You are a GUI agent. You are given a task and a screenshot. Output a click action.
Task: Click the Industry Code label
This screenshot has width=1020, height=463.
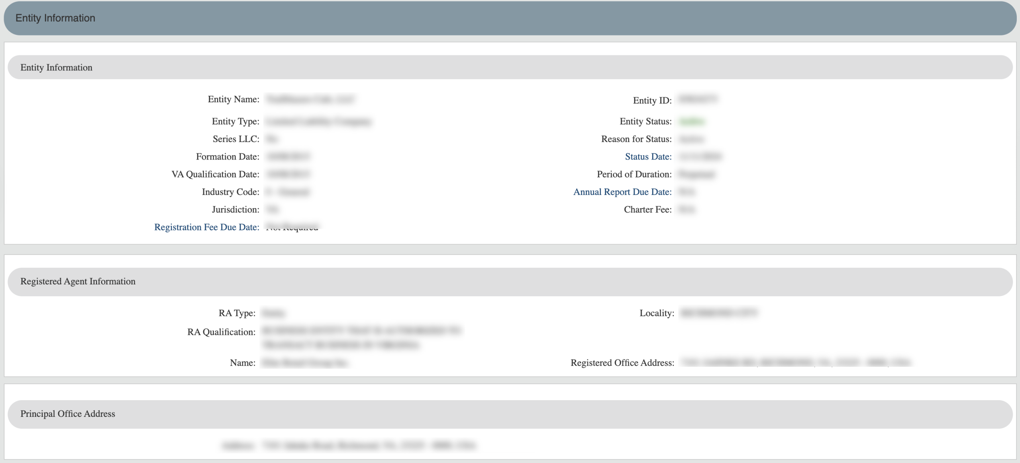(230, 192)
